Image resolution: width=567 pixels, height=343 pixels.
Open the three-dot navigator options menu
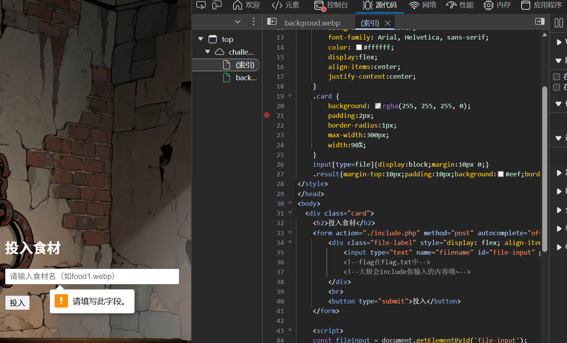254,22
